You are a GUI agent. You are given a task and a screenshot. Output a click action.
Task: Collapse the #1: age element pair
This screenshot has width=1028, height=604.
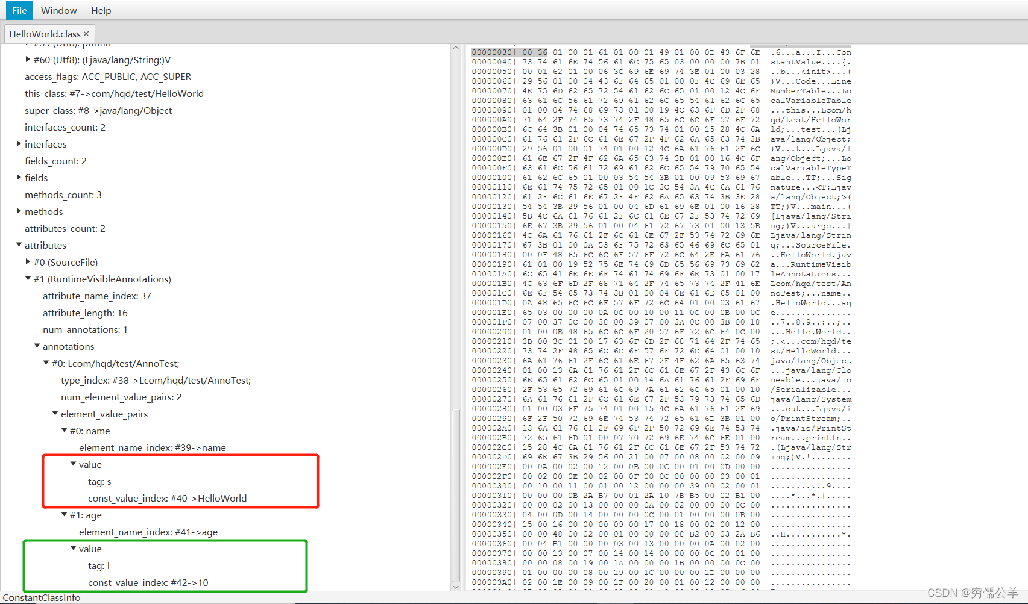coord(64,515)
